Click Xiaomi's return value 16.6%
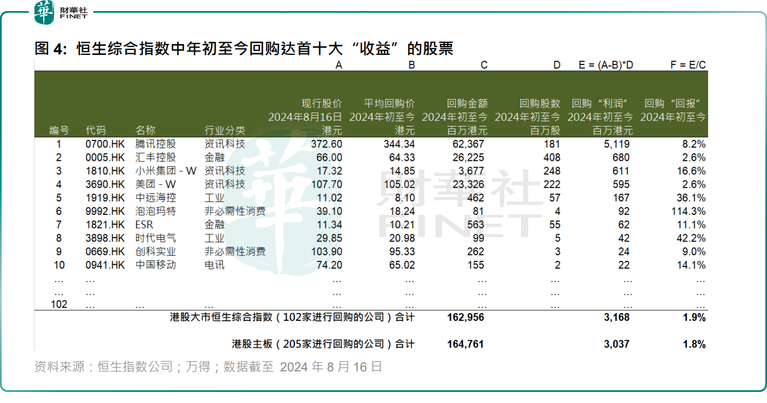 691,171
